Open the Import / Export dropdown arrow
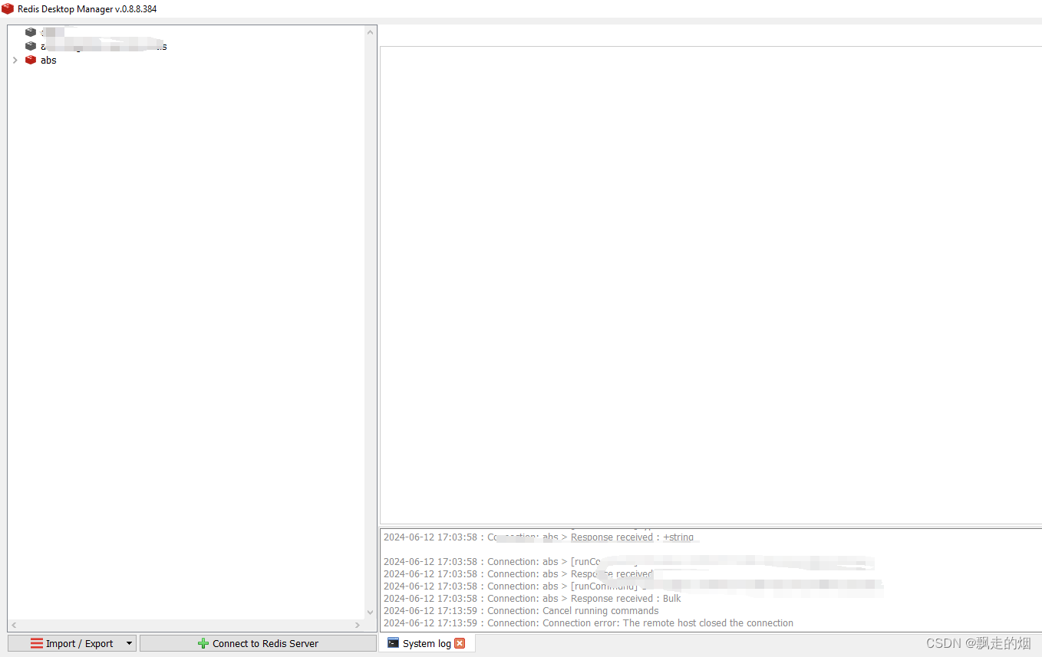 (x=130, y=643)
